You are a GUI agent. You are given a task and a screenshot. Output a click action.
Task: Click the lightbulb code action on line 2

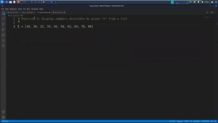click(x=19, y=22)
